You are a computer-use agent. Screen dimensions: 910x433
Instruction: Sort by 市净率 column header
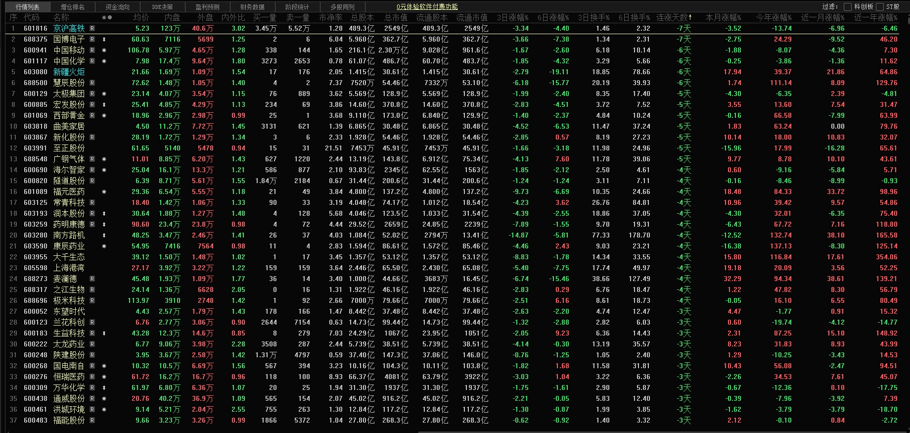click(x=331, y=17)
